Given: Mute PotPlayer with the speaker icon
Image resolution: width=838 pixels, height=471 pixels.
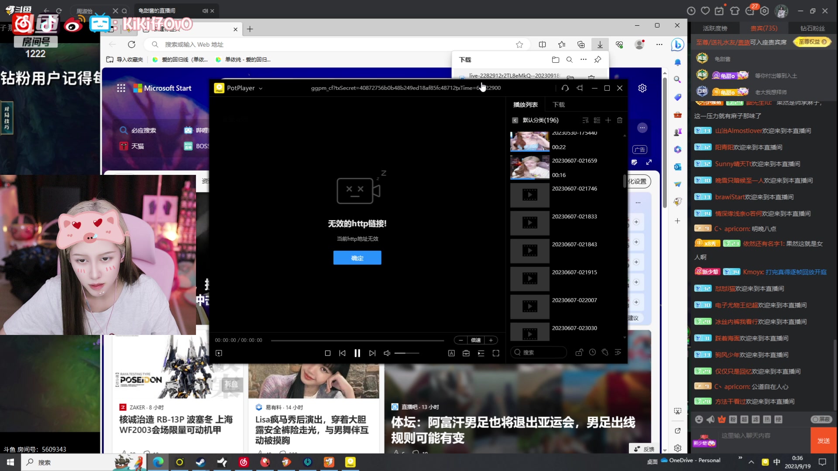Looking at the screenshot, I should (x=387, y=353).
